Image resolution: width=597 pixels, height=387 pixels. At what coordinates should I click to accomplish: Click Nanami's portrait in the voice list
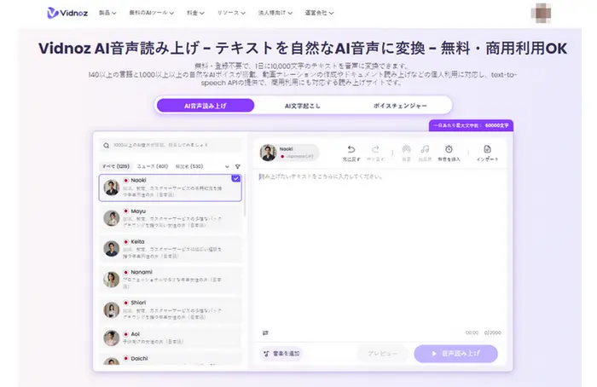[112, 280]
